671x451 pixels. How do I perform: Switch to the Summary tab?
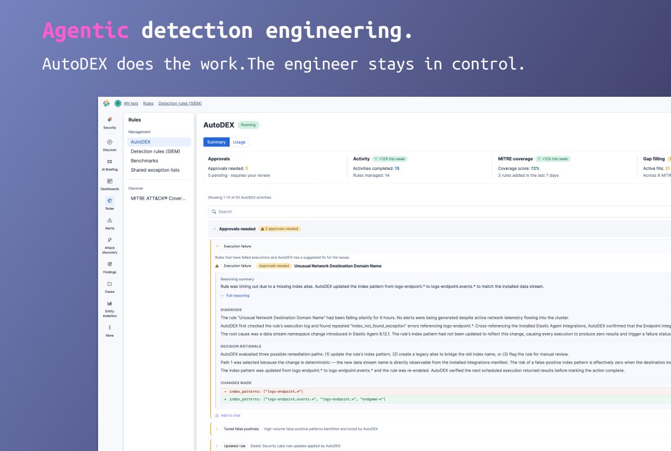pyautogui.click(x=216, y=142)
